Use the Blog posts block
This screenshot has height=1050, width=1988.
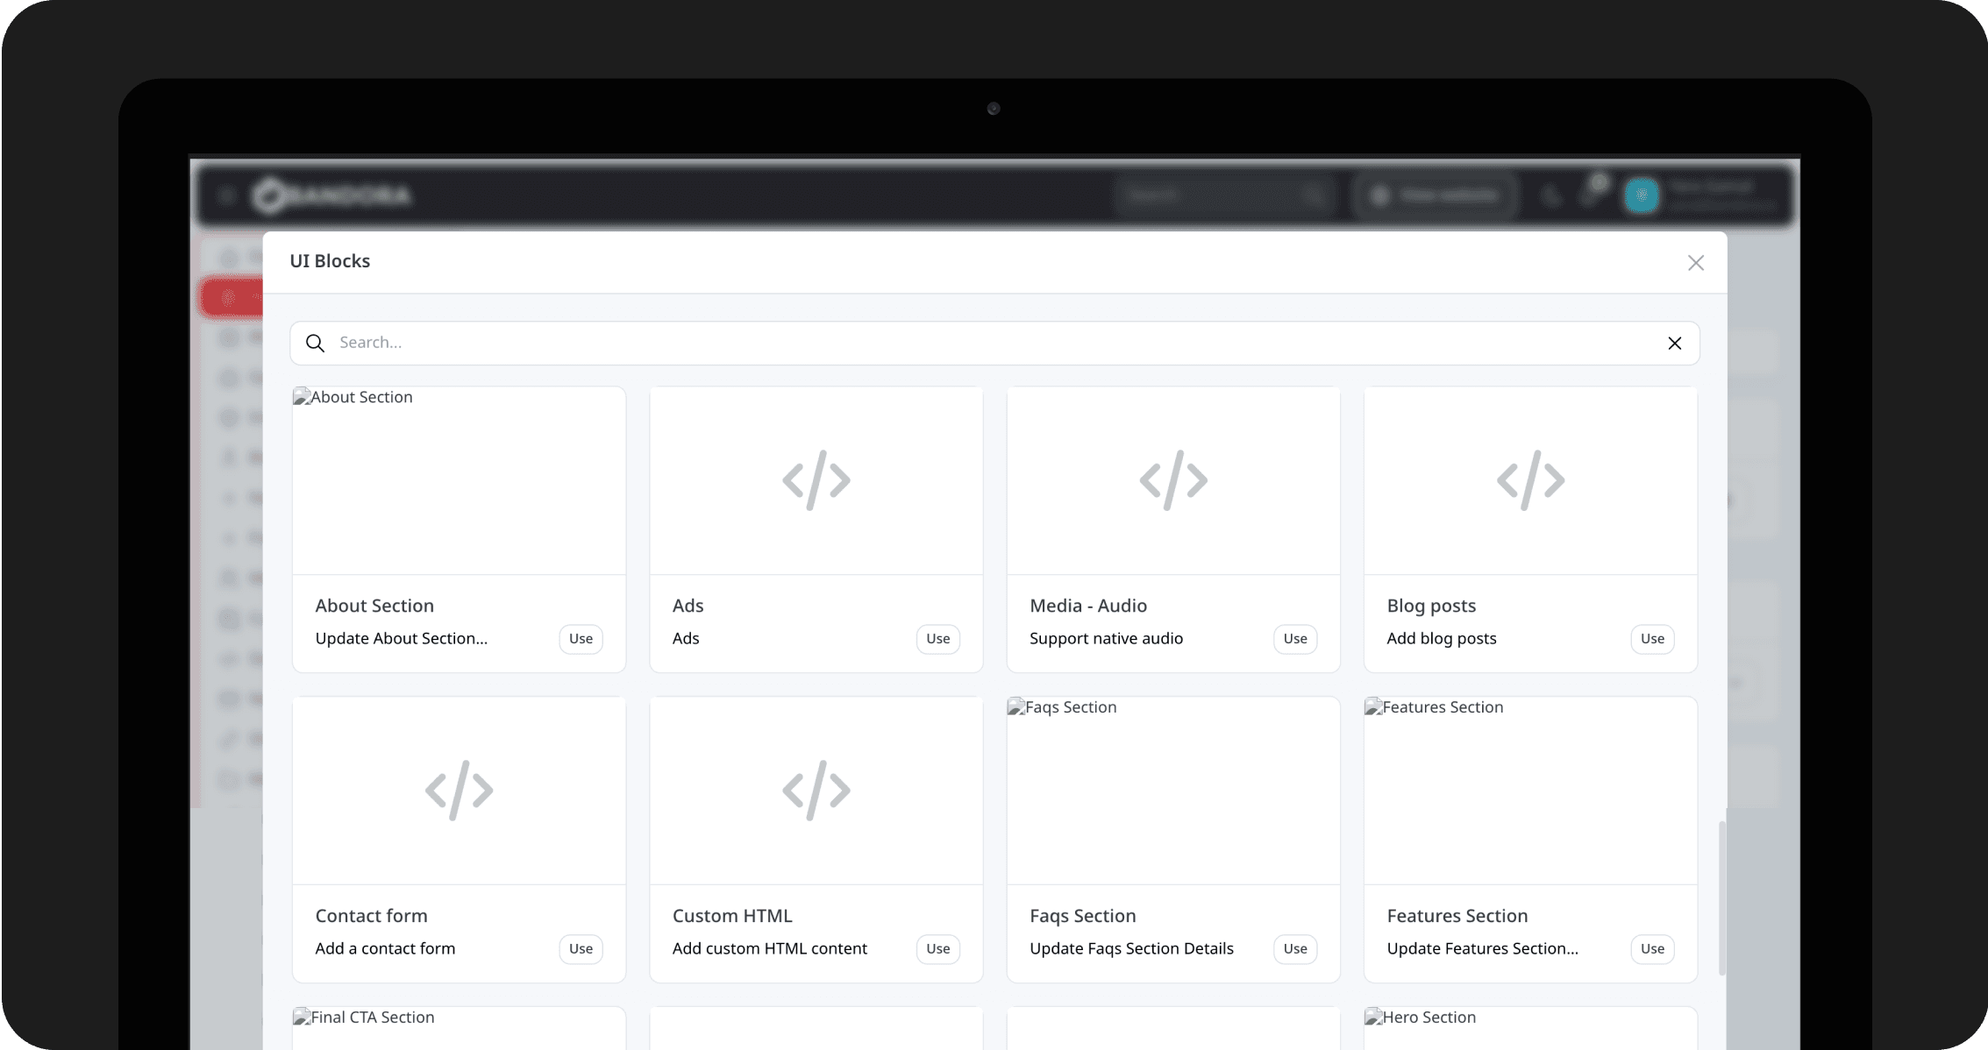click(x=1652, y=639)
